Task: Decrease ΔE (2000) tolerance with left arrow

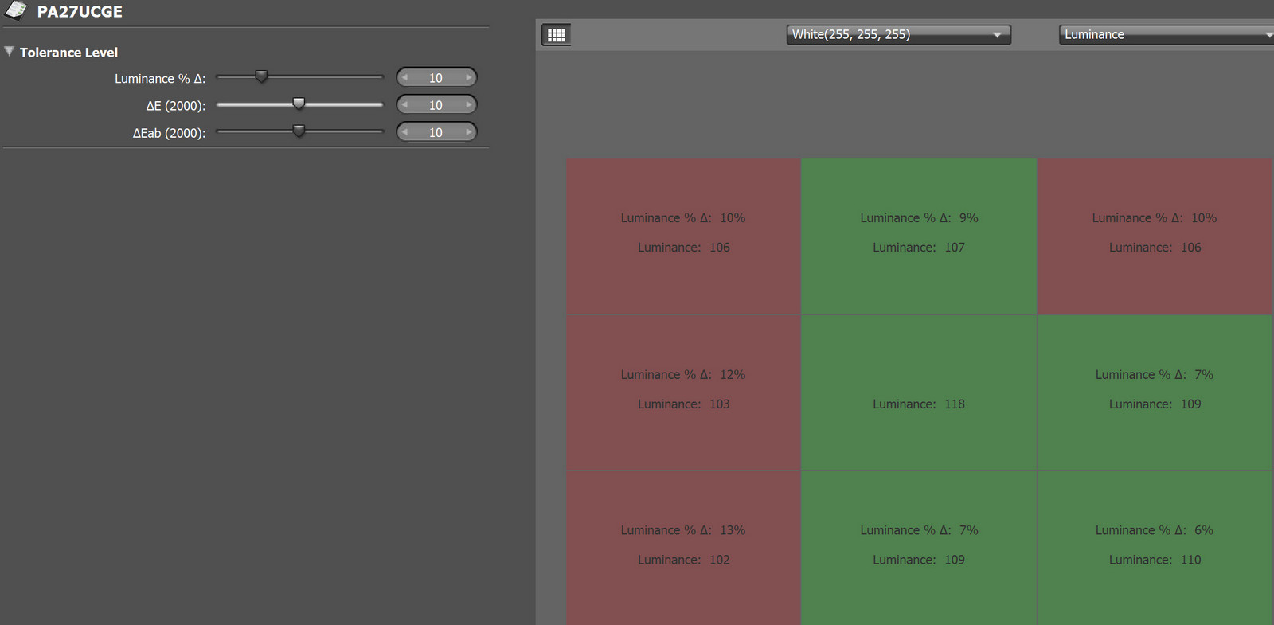Action: 405,105
